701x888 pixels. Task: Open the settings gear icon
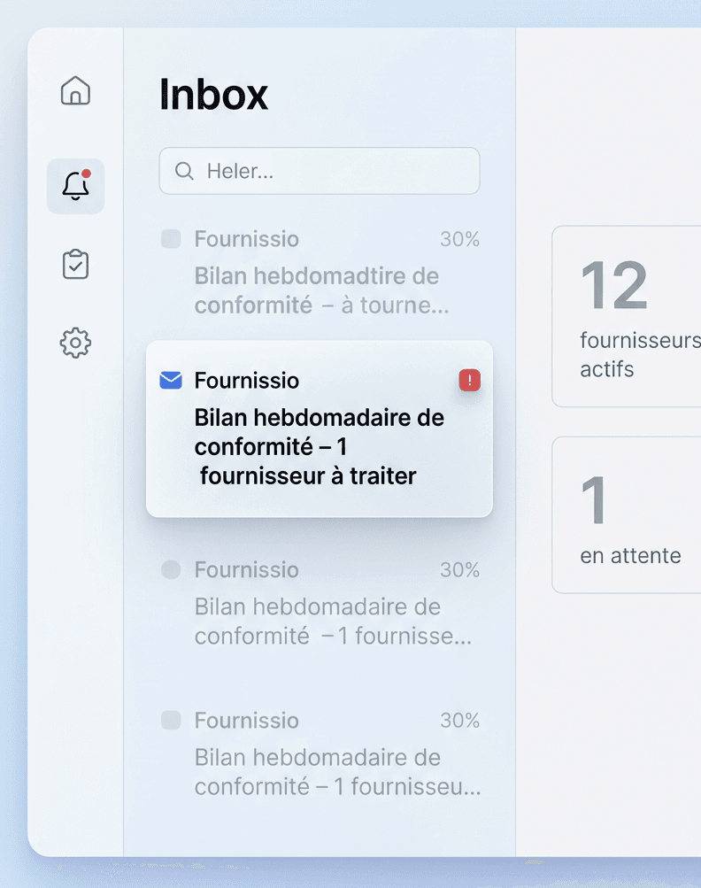[x=75, y=343]
